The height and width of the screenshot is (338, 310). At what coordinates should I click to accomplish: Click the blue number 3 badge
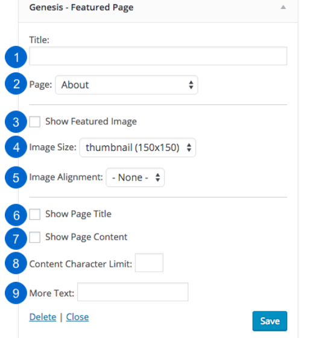(16, 122)
